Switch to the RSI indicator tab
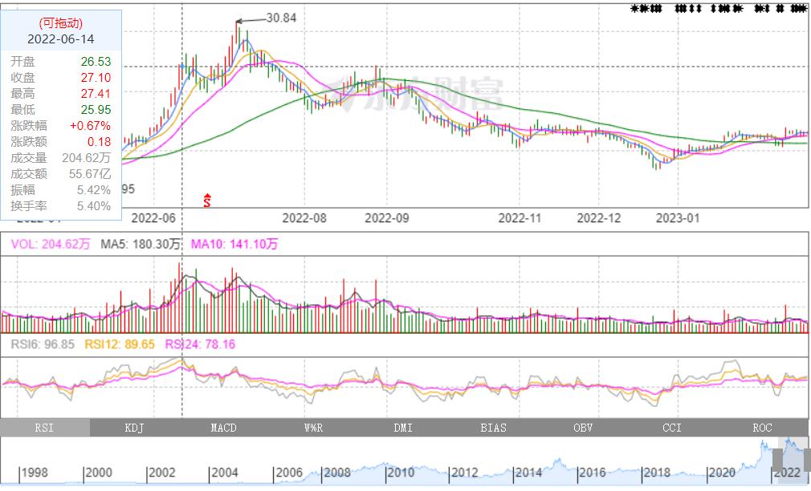 click(x=44, y=428)
